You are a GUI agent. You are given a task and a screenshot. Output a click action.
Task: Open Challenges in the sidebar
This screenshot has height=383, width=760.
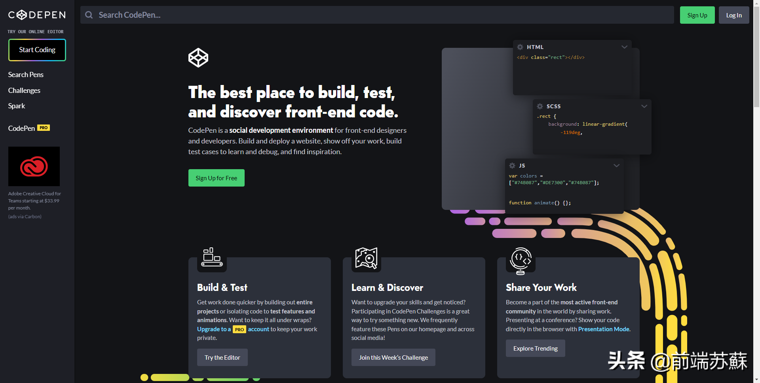tap(24, 91)
